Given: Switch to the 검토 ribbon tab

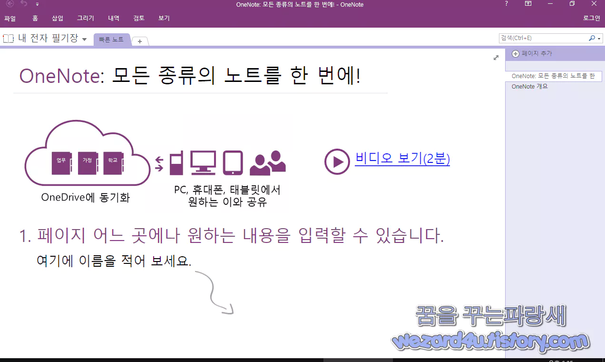Looking at the screenshot, I should coord(139,19).
